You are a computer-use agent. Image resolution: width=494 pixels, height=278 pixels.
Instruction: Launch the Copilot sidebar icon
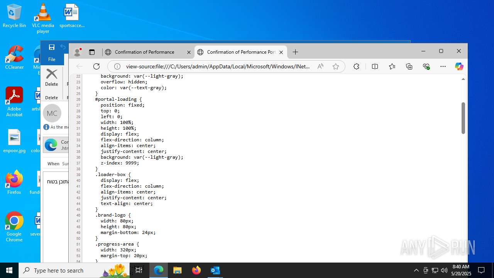[459, 66]
